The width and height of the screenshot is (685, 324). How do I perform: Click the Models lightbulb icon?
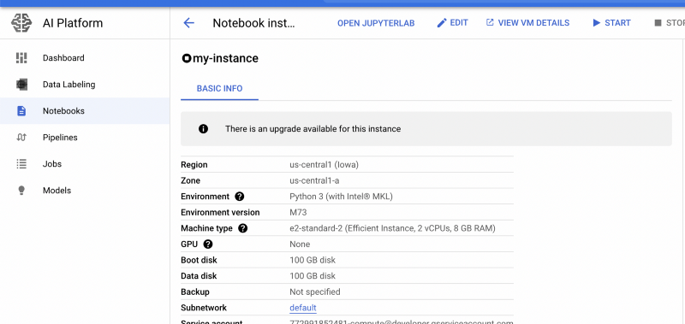tap(21, 191)
